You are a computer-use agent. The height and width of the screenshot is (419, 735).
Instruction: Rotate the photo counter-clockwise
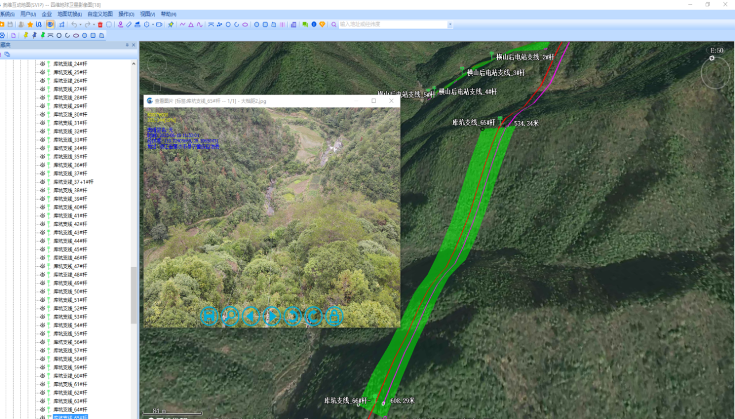[x=293, y=316]
